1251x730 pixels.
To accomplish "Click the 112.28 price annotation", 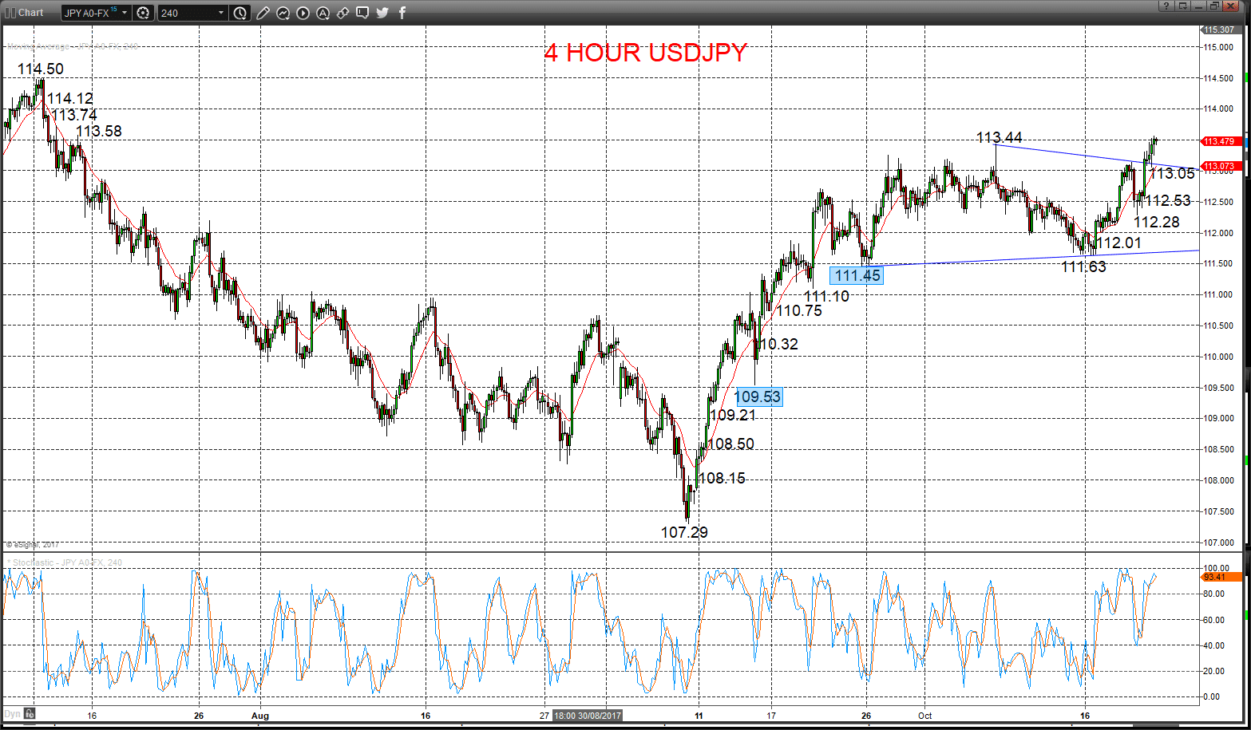I will pyautogui.click(x=1157, y=222).
